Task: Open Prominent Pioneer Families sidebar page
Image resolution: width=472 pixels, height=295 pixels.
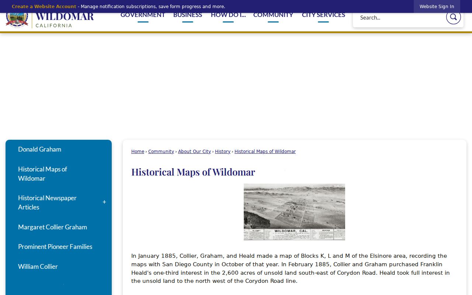Action: [x=55, y=247]
